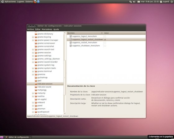This screenshot has height=139, width=174.
Task: Click the tree scrollbar down arrow
Action: point(65,114)
